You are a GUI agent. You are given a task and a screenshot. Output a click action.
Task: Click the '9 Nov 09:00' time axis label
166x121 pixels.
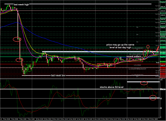coord(15,119)
